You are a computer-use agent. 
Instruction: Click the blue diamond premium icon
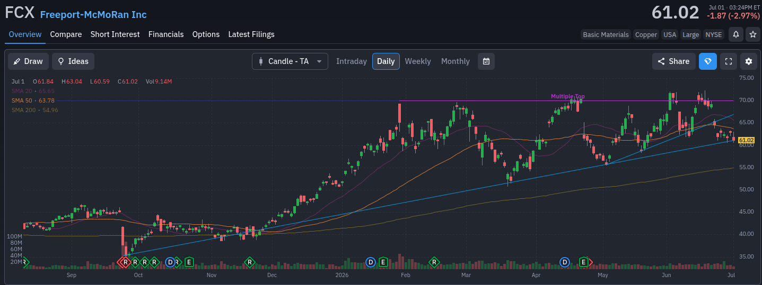click(707, 61)
